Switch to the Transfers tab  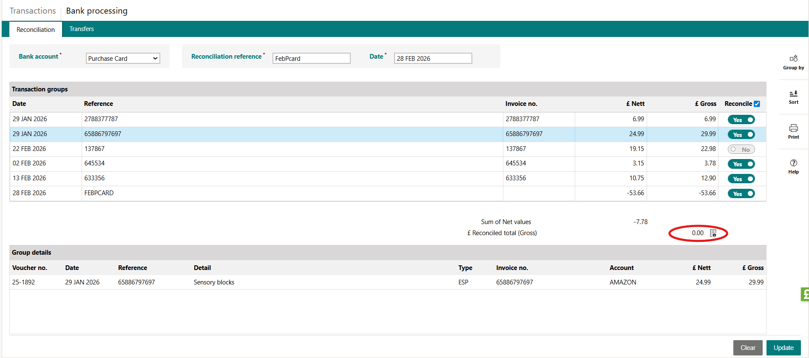coord(82,29)
